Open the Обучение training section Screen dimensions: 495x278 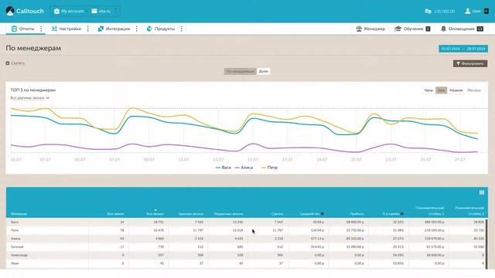(412, 29)
